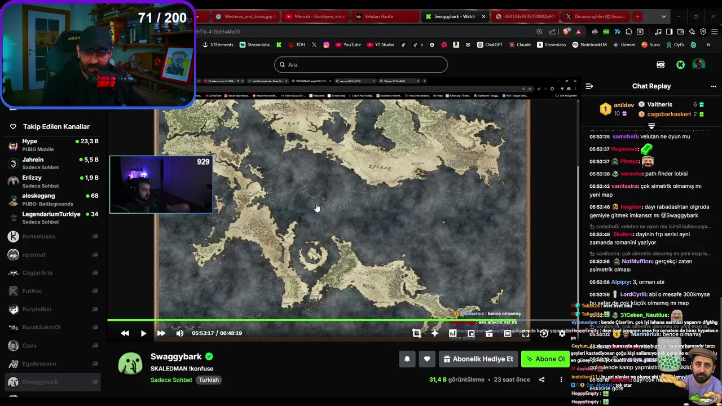Share the stream via share icon

(541, 379)
